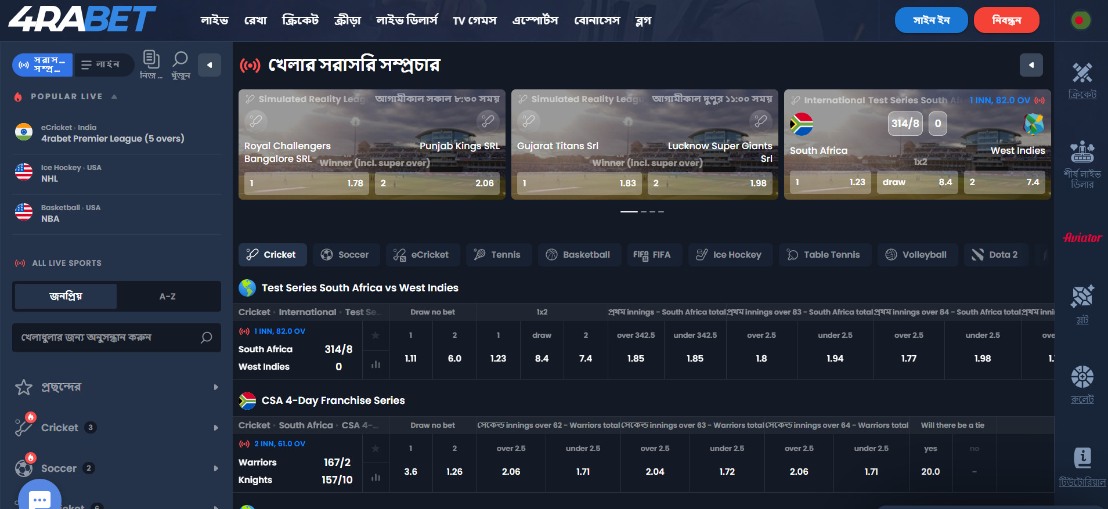Image resolution: width=1108 pixels, height=509 pixels.
Task: Collapse the live broadcast carousel arrow
Action: (1031, 65)
